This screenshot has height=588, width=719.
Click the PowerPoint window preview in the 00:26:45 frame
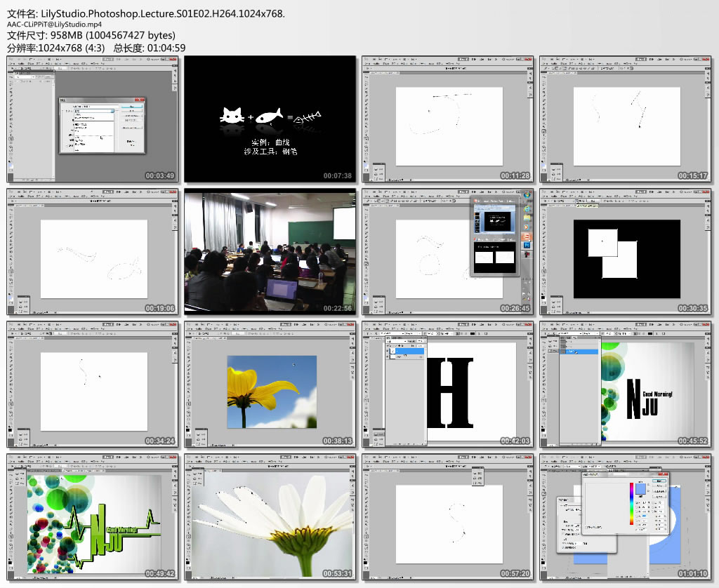point(494,219)
